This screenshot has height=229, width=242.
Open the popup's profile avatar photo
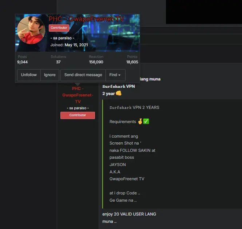tap(31, 30)
